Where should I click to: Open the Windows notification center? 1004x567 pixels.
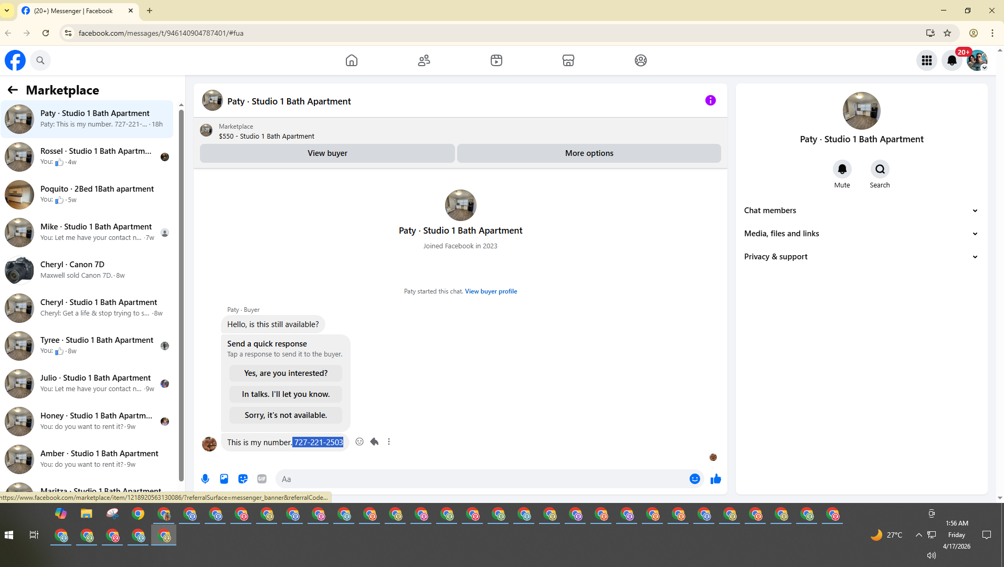click(x=987, y=535)
